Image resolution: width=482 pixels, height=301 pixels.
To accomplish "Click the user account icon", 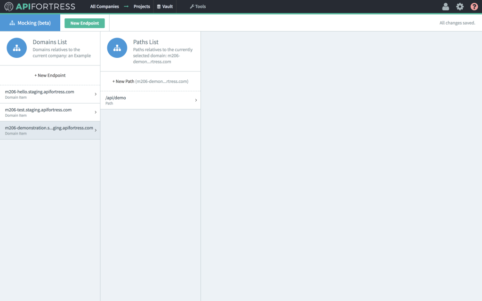I will pos(445,6).
